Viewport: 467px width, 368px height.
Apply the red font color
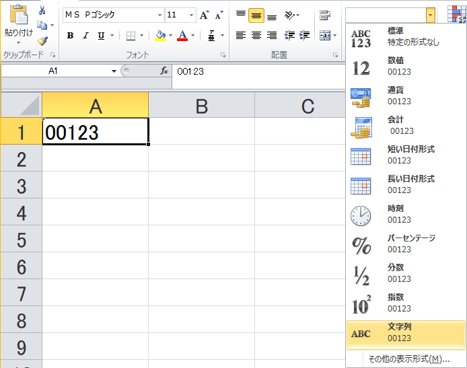[x=182, y=36]
